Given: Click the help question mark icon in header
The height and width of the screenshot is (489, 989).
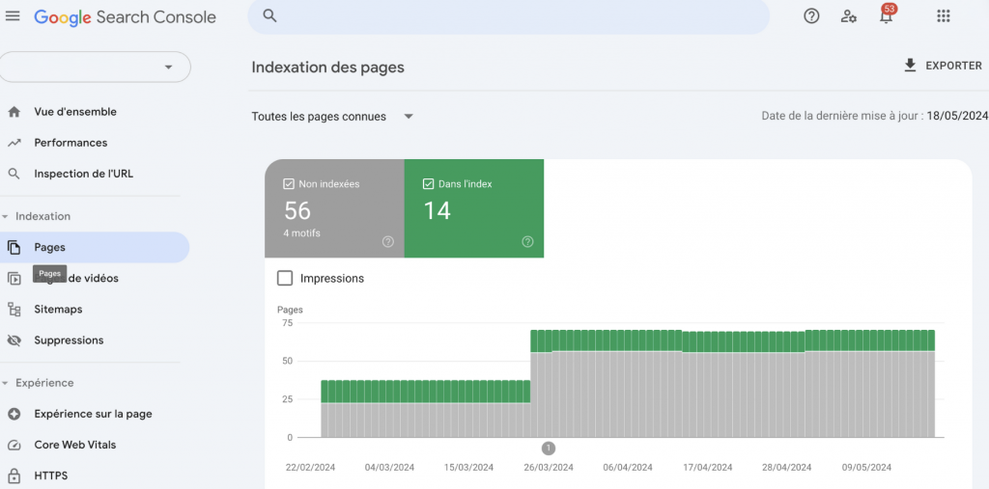Looking at the screenshot, I should 812,16.
